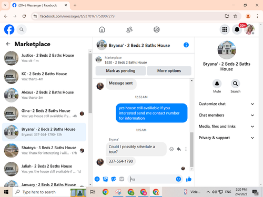Viewport: 263px width, 197px height.
Task: Click the browser address bar URL
Action: [77, 16]
